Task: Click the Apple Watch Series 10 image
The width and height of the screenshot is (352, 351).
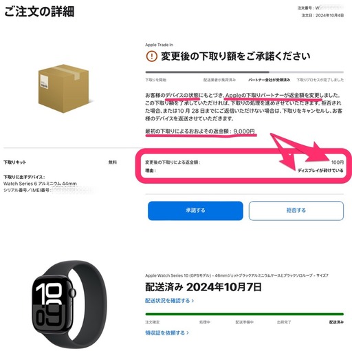Action: (x=69, y=304)
